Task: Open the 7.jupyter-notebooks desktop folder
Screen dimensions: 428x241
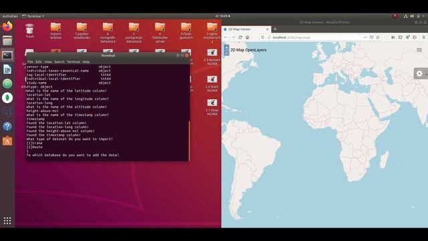Action: 82,31
